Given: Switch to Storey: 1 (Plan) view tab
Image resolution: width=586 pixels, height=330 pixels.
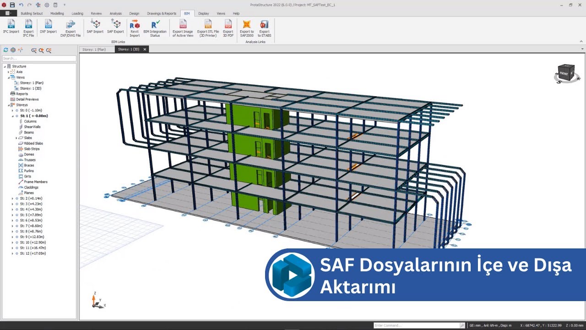Looking at the screenshot, I should coord(94,49).
